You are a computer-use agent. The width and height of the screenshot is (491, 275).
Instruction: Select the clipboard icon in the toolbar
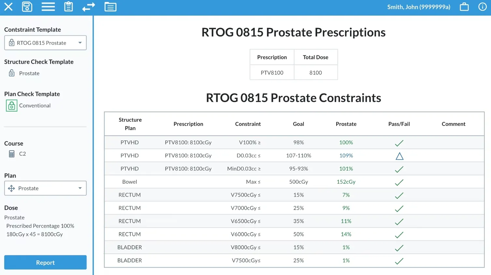68,7
